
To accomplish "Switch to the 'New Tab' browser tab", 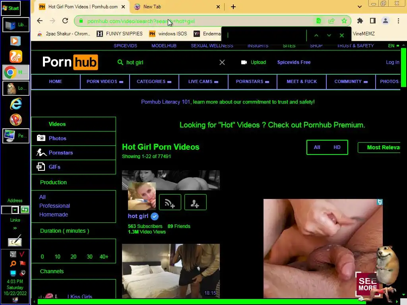I will [176, 7].
